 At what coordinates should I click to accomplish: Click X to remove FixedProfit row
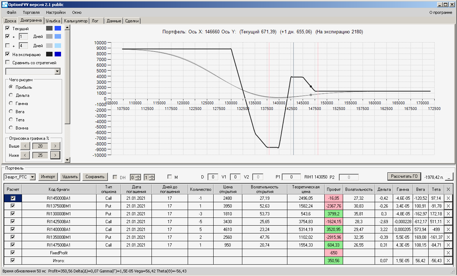[x=448, y=253]
